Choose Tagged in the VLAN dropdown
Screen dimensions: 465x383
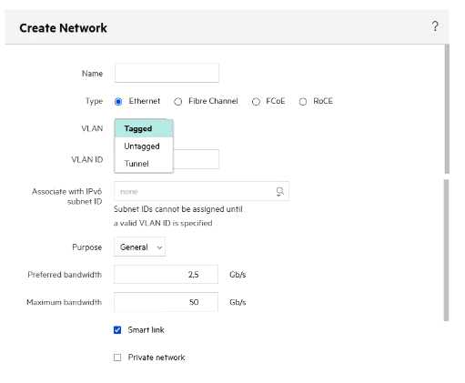(144, 128)
